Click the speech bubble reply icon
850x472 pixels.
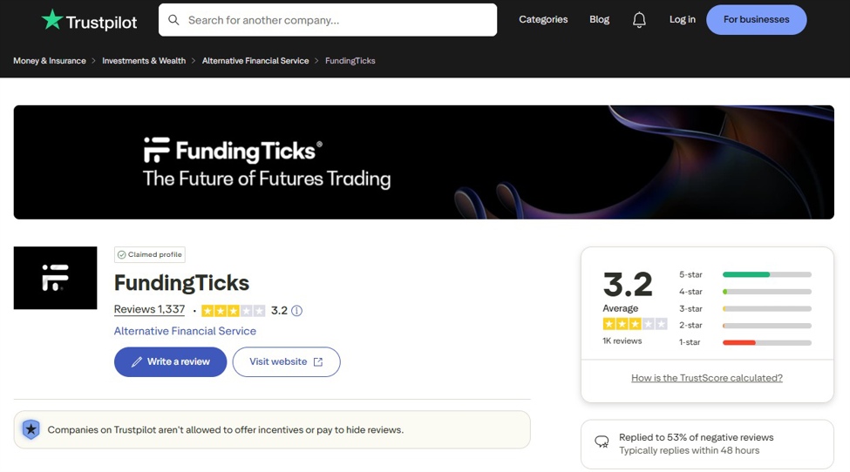pyautogui.click(x=602, y=442)
